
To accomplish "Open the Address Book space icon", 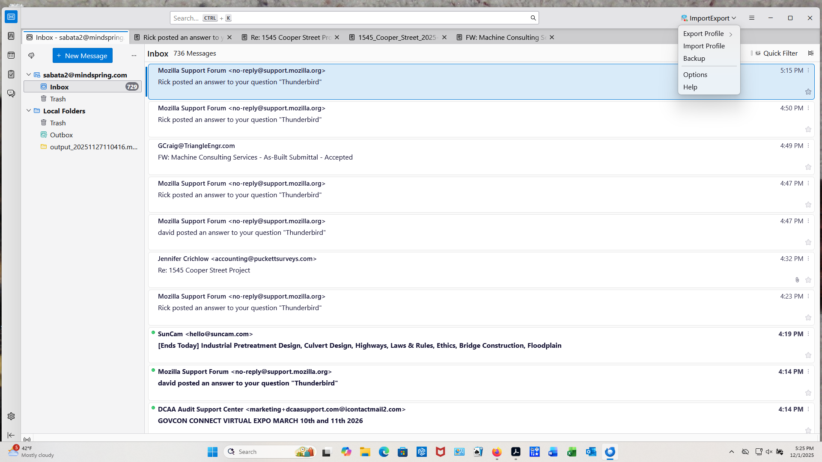I will [x=11, y=36].
